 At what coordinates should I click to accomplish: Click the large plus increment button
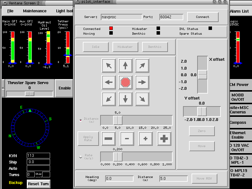point(164,139)
